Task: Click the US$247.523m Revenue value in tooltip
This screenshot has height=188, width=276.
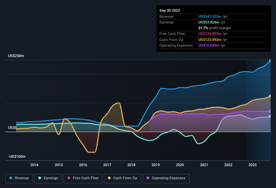Action: (x=210, y=16)
